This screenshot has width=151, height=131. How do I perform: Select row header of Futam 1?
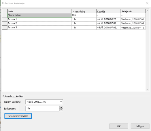click(x=5, y=19)
